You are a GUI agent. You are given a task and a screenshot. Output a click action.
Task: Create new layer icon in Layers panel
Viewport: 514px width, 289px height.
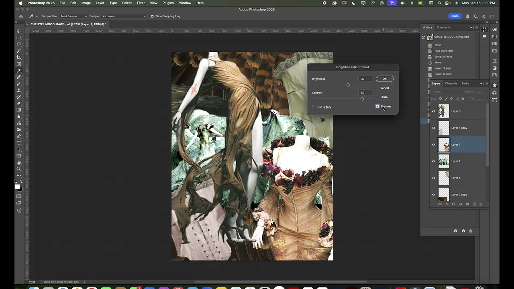tap(474, 204)
